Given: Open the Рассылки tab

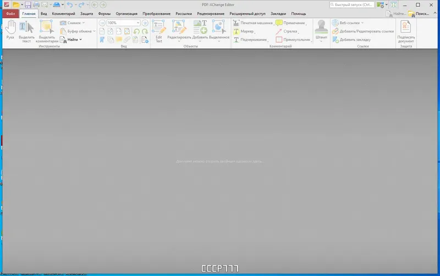Looking at the screenshot, I should (x=184, y=13).
